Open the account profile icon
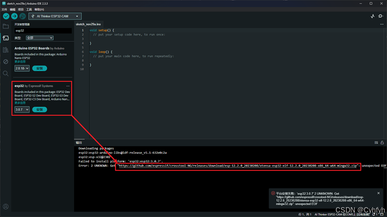This screenshot has width=387, height=217. [6, 207]
